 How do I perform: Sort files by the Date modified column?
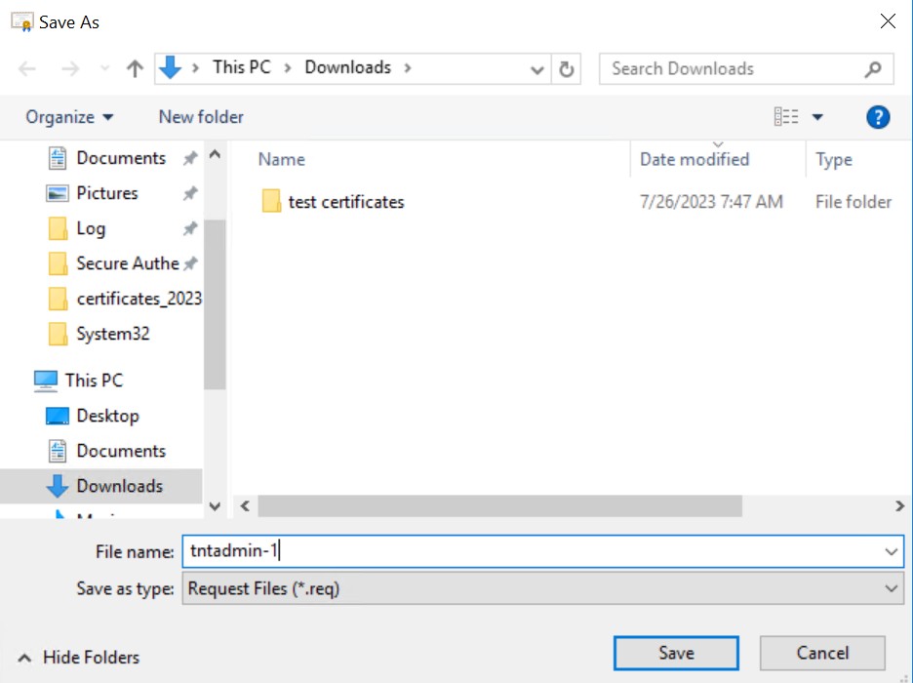click(695, 160)
